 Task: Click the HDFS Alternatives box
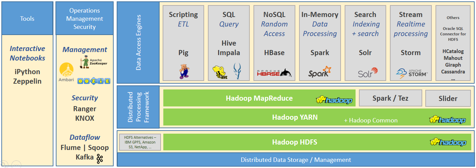[140, 142]
